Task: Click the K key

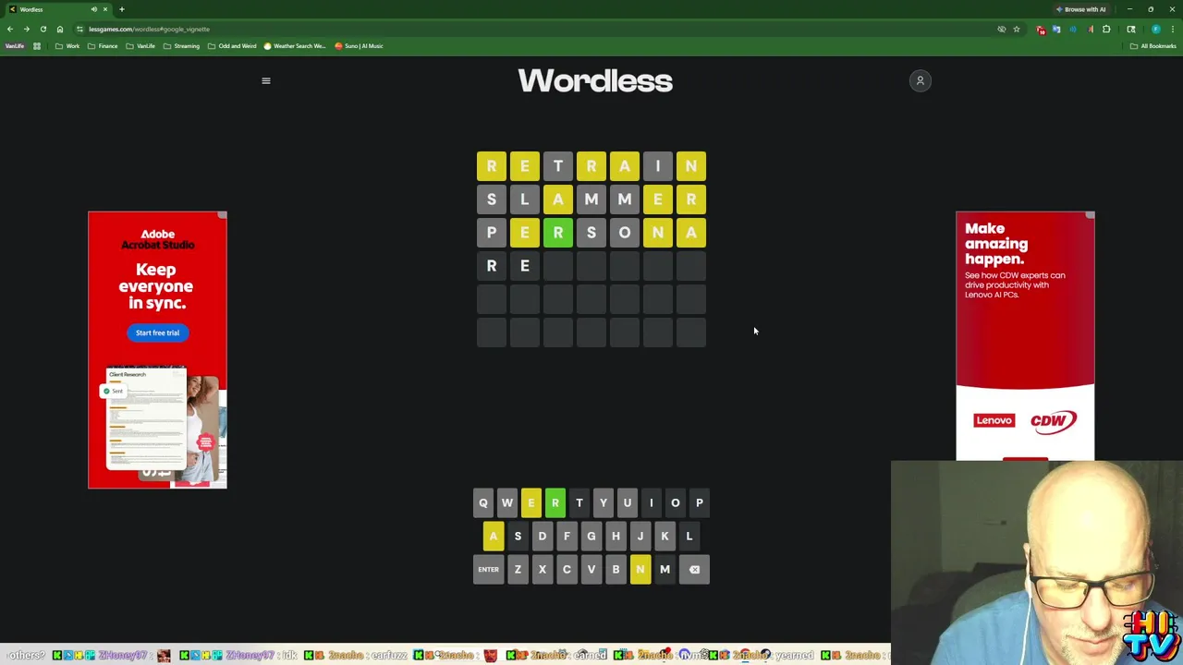Action: click(x=665, y=536)
